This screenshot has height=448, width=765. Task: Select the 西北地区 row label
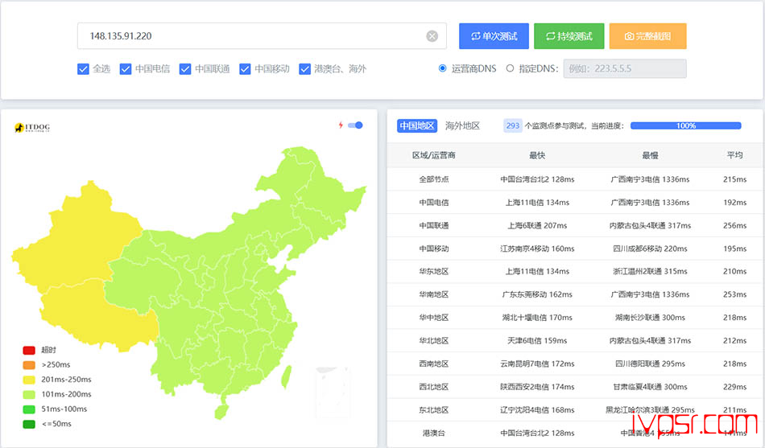coord(434,387)
